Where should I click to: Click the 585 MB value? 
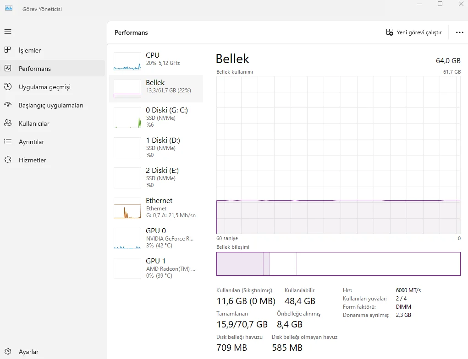coord(287,348)
